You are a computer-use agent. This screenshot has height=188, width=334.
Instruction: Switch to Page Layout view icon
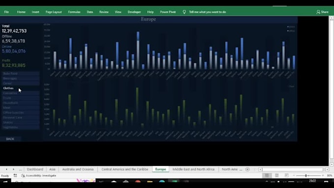(277, 175)
